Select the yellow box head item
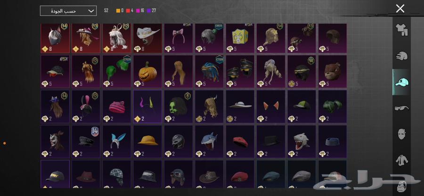This screenshot has width=424, height=196. [x=240, y=38]
